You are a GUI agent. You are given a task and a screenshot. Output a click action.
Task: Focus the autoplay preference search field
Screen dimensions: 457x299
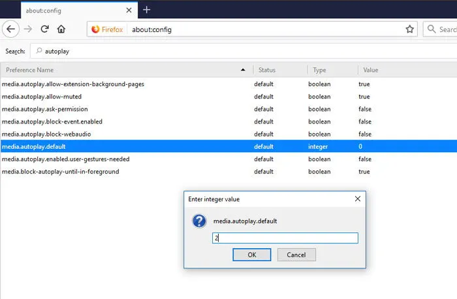(245, 52)
